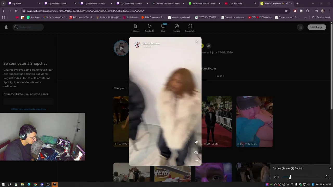Switch to the En lien tab
The height and width of the screenshot is (187, 333).
220,76
